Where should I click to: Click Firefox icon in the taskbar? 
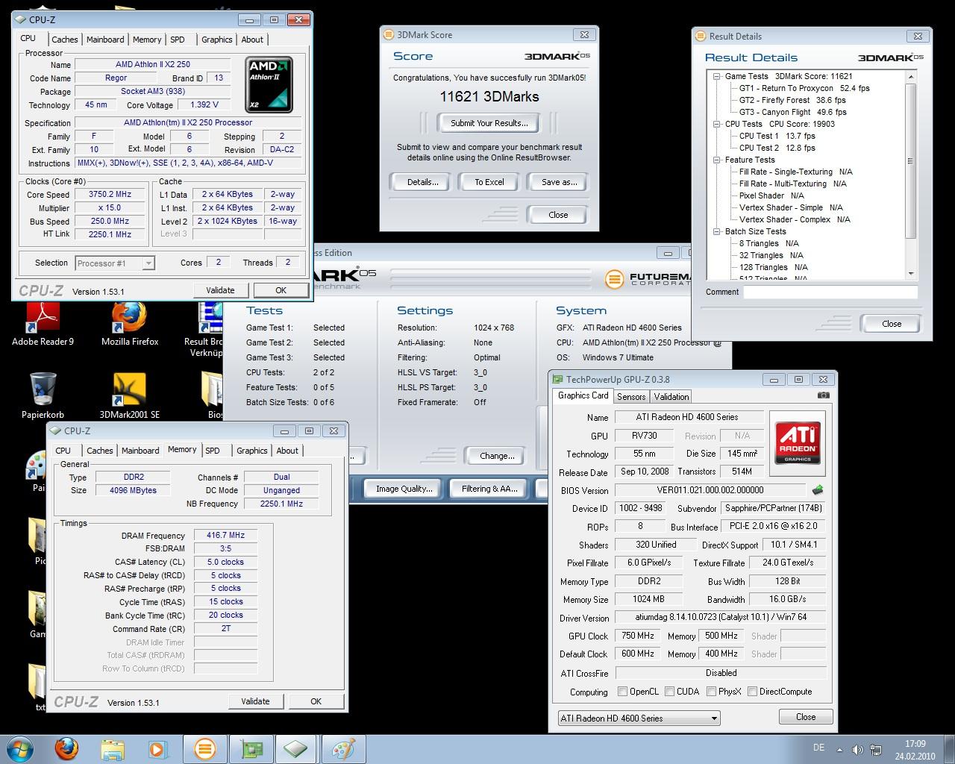pyautogui.click(x=66, y=748)
